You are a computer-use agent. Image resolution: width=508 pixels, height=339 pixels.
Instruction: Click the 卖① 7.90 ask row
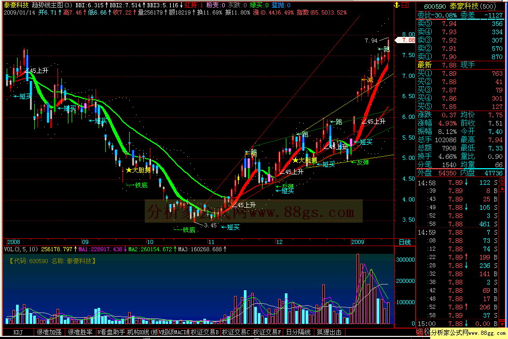coord(460,57)
